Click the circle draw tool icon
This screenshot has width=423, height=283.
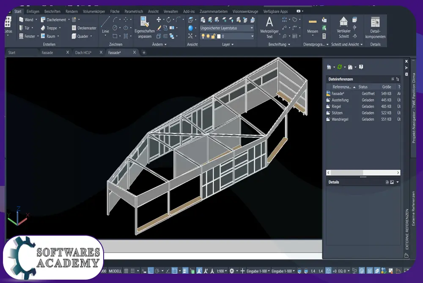[115, 28]
